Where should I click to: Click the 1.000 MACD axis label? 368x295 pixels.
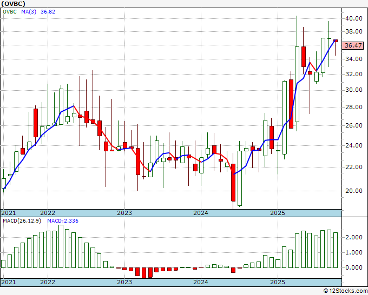point(354,253)
